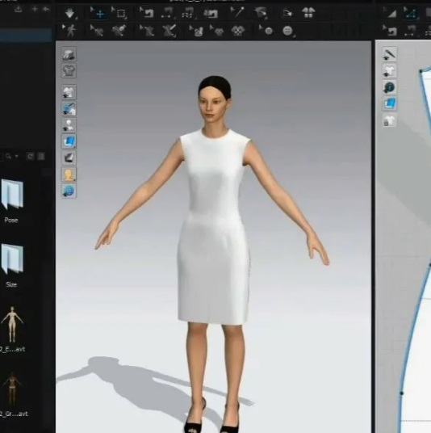
Task: Toggle Show Garment eye icon in 3D view
Action: 69,93
